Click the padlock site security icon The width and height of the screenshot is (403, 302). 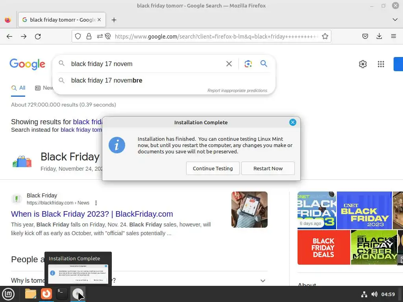[x=89, y=37]
